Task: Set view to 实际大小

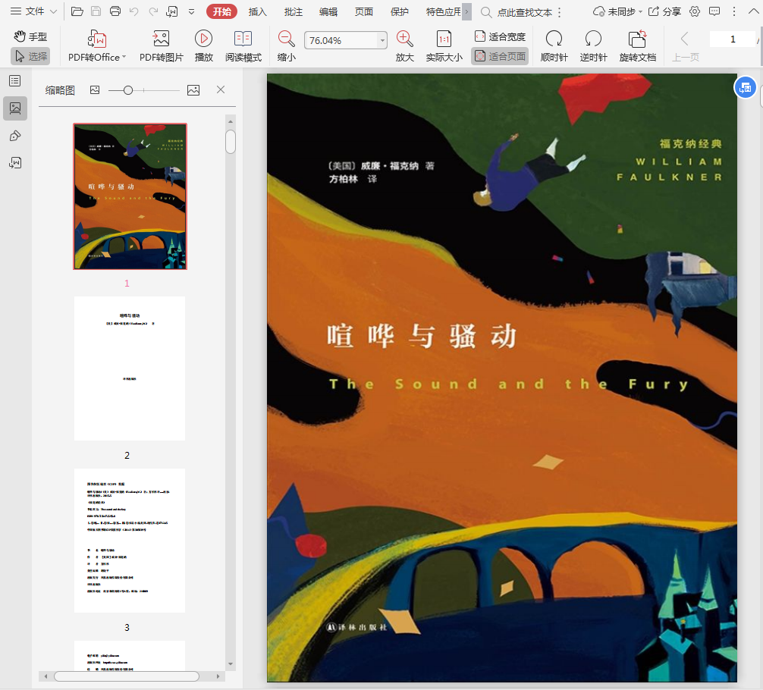Action: point(444,46)
